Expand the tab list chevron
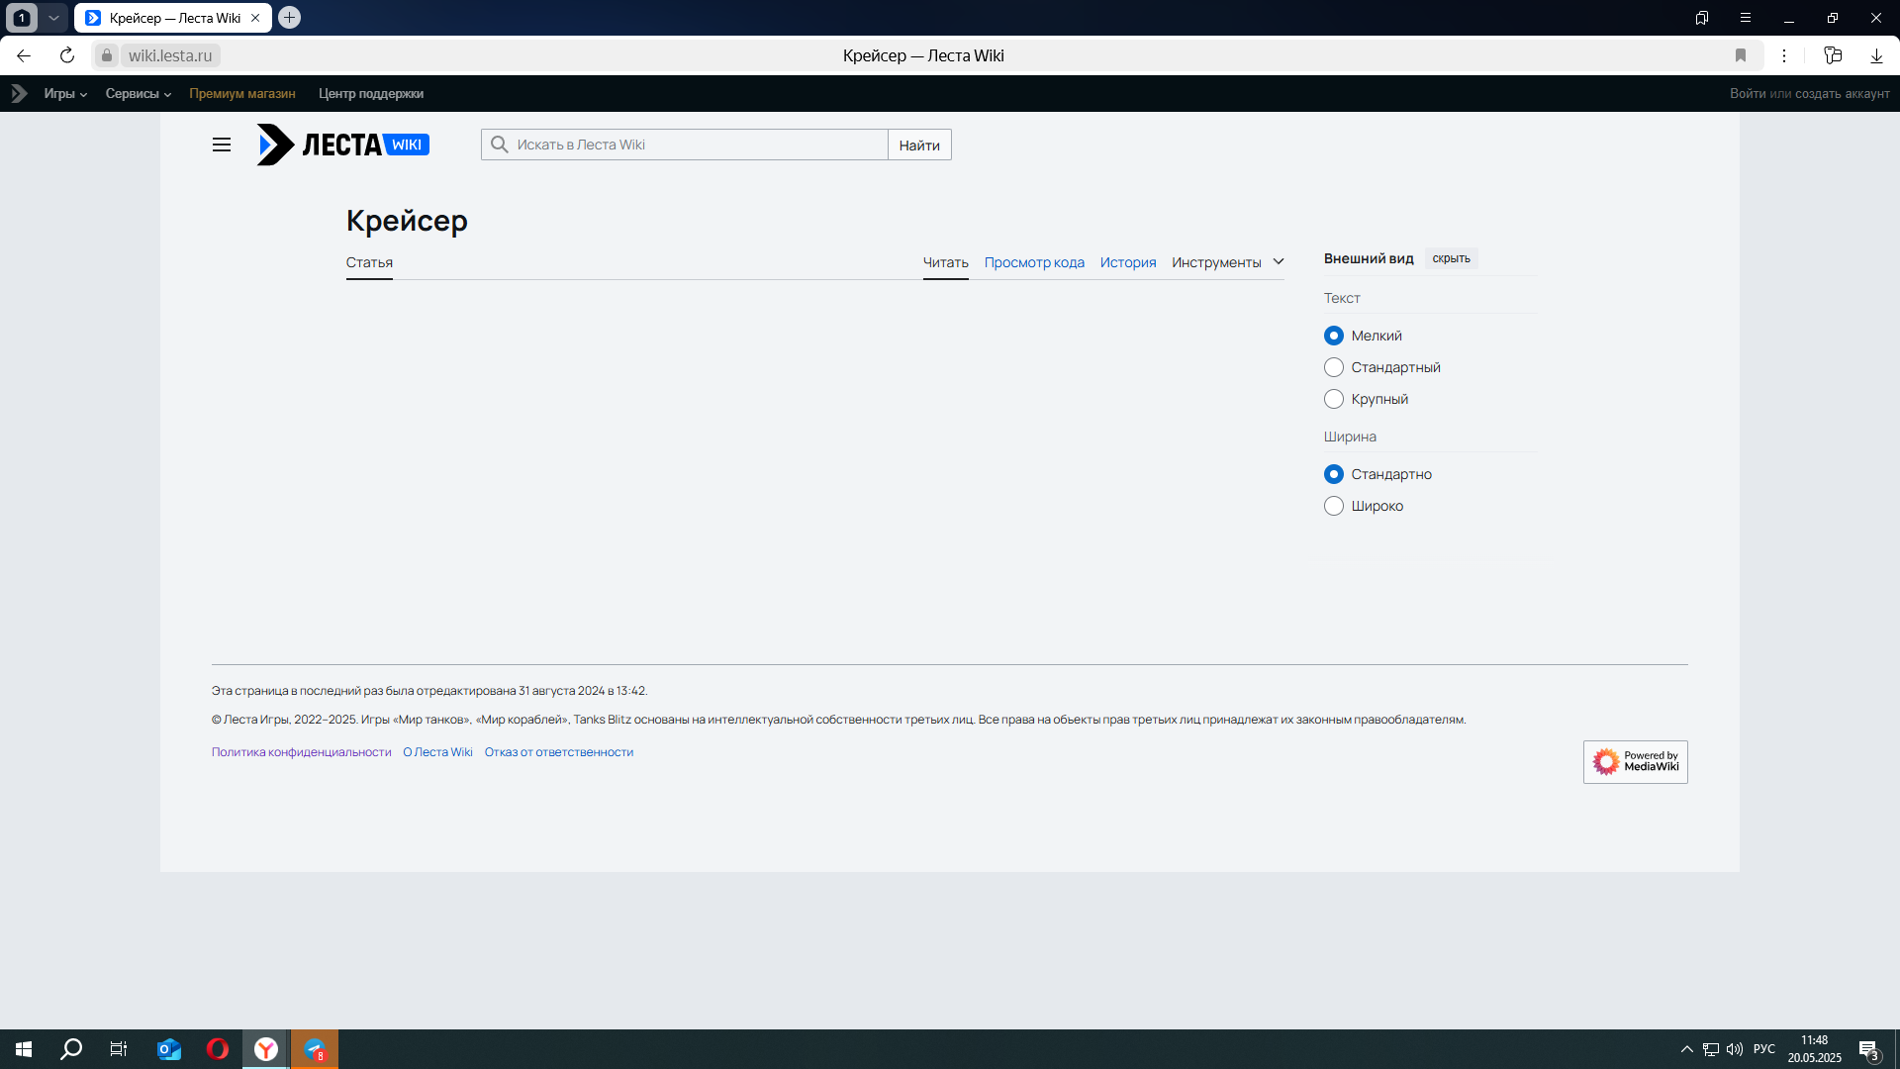Viewport: 1900px width, 1069px height. [x=54, y=18]
